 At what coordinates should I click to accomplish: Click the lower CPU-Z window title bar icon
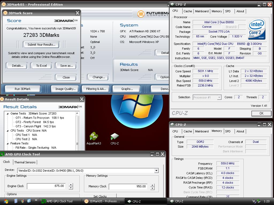coord(172,124)
